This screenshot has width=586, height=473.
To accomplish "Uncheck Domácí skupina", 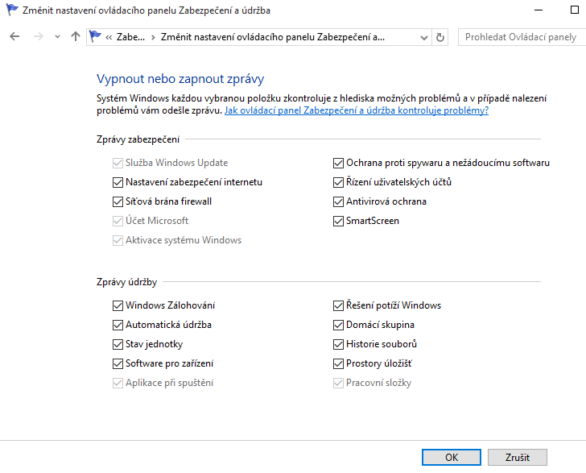I will [338, 325].
